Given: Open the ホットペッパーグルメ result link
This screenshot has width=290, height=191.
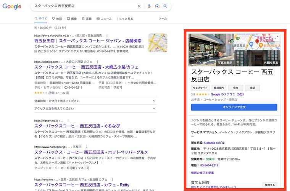Looking at the screenshot, I should point(91,152).
